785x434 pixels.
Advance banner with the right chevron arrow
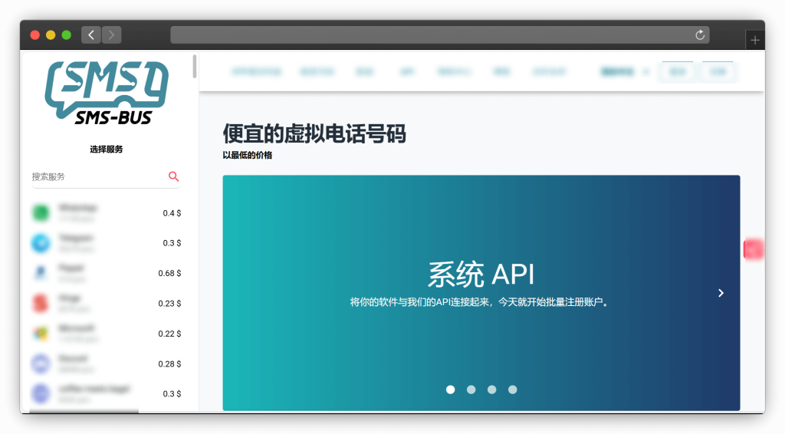click(721, 293)
